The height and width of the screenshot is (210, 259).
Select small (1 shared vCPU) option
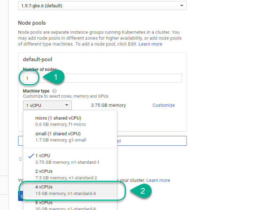70,137
